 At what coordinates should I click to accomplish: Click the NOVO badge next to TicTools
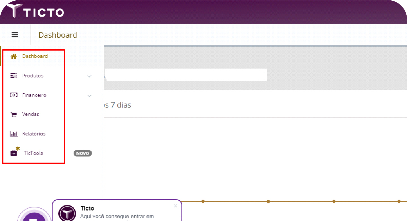(x=83, y=153)
